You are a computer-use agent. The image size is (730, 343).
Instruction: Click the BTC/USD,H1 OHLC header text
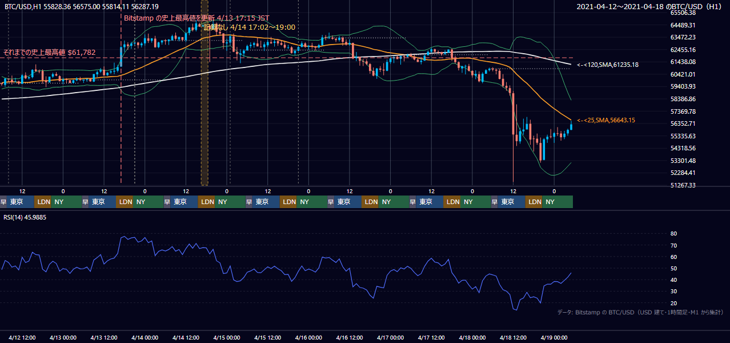click(82, 6)
